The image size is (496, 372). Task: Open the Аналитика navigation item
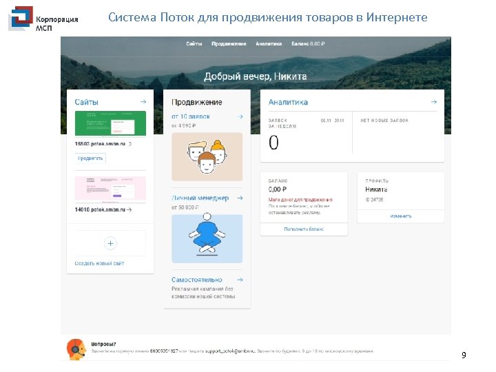click(x=269, y=43)
